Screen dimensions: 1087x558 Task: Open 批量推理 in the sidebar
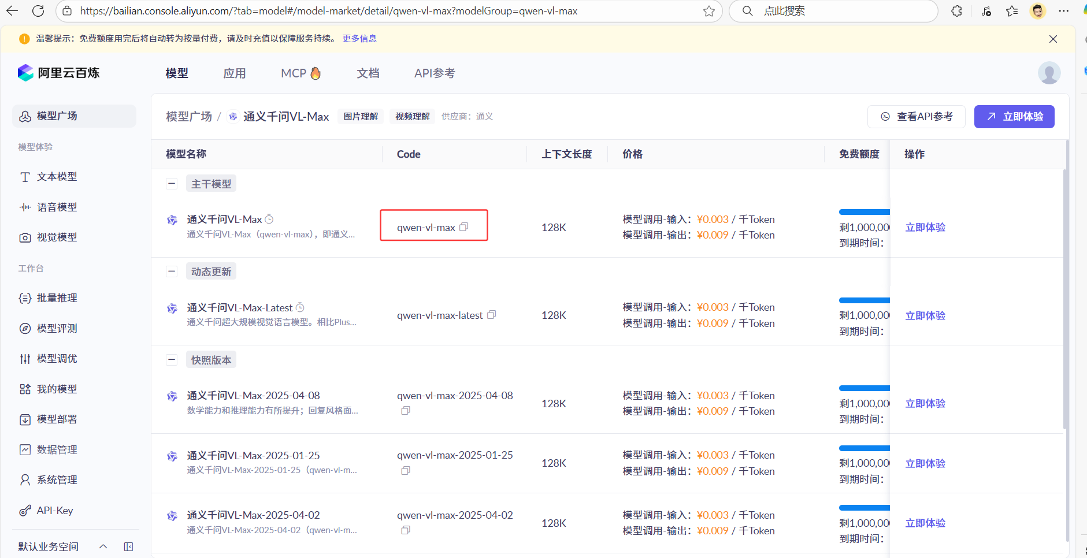[x=57, y=298]
